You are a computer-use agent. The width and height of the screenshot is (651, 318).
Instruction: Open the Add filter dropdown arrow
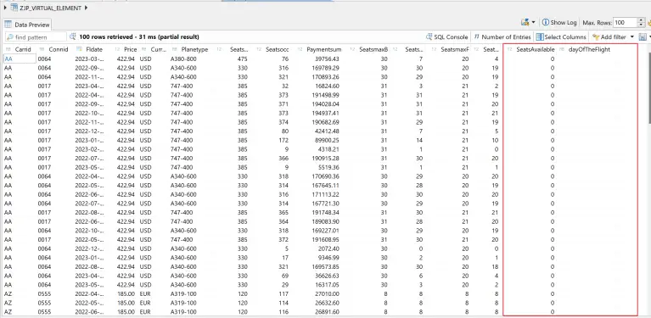(x=631, y=37)
